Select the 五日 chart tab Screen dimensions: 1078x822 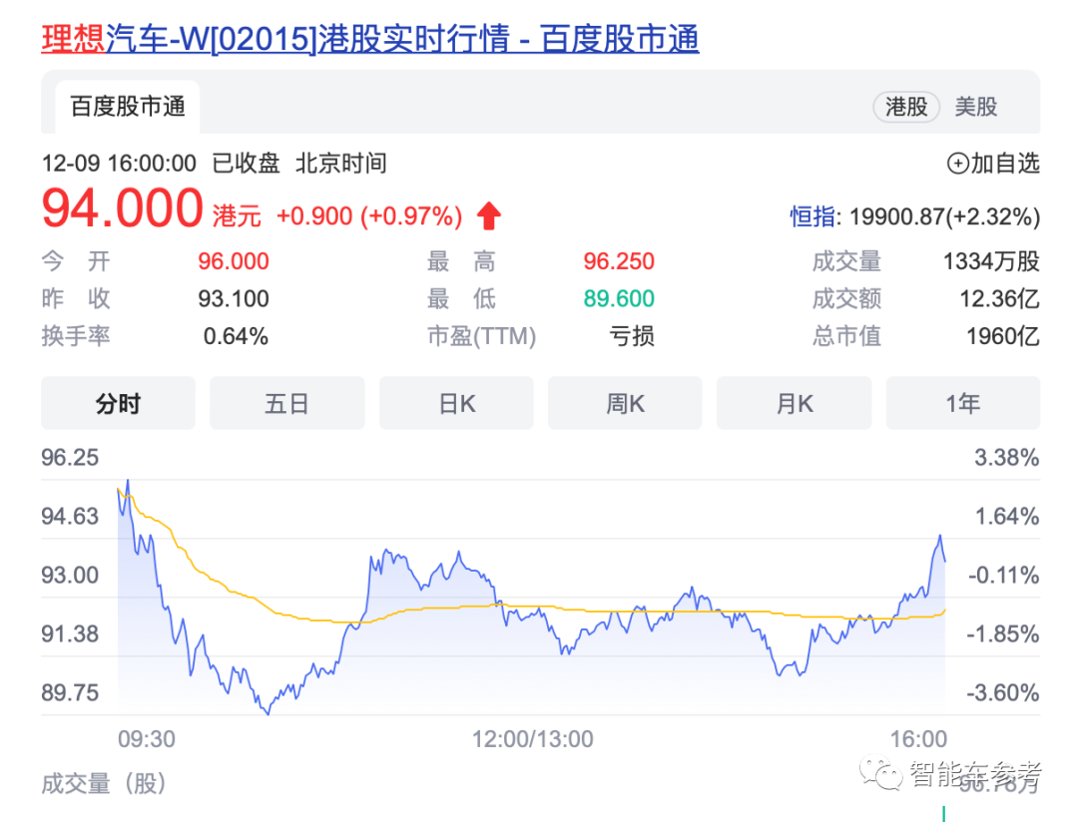pos(286,403)
